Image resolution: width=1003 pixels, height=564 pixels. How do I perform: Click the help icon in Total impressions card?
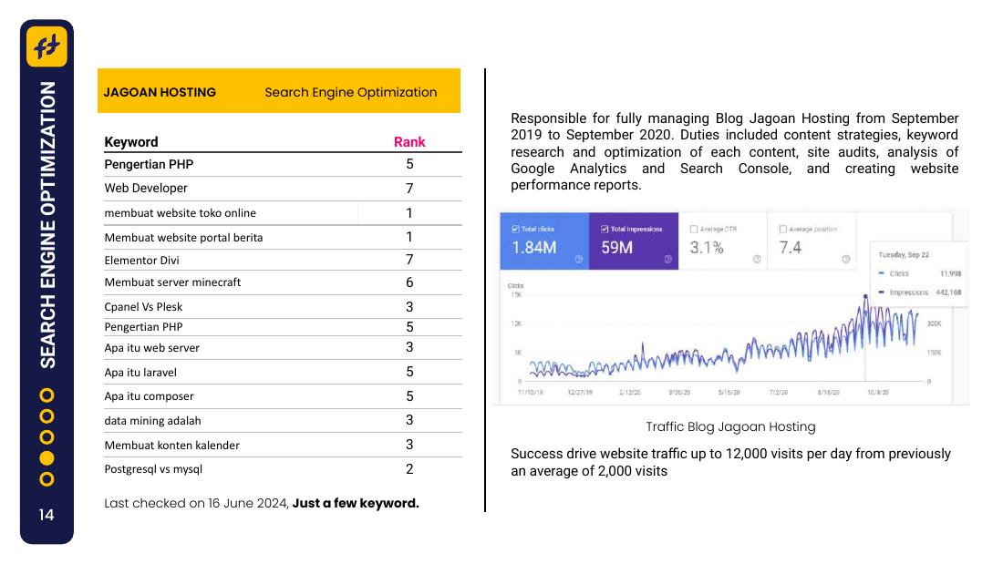[x=667, y=259]
